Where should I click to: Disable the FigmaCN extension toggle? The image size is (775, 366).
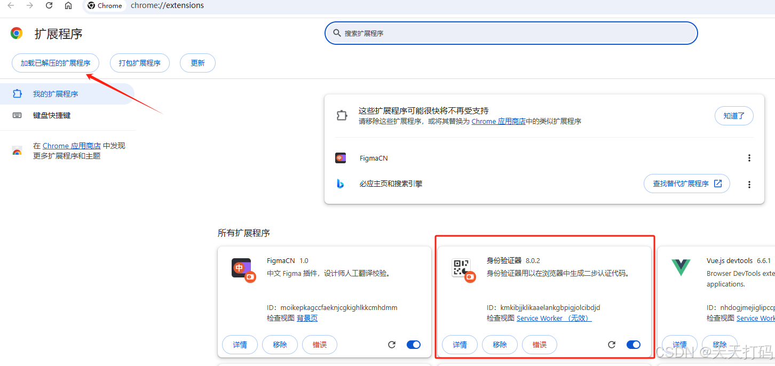[414, 345]
